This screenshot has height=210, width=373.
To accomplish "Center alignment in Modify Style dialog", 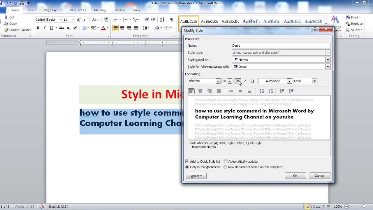I will tap(200, 91).
